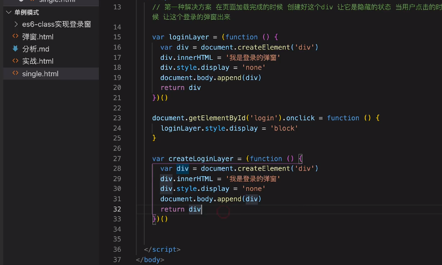Click the function keyword on line 27
442x265 pixels.
266,159
